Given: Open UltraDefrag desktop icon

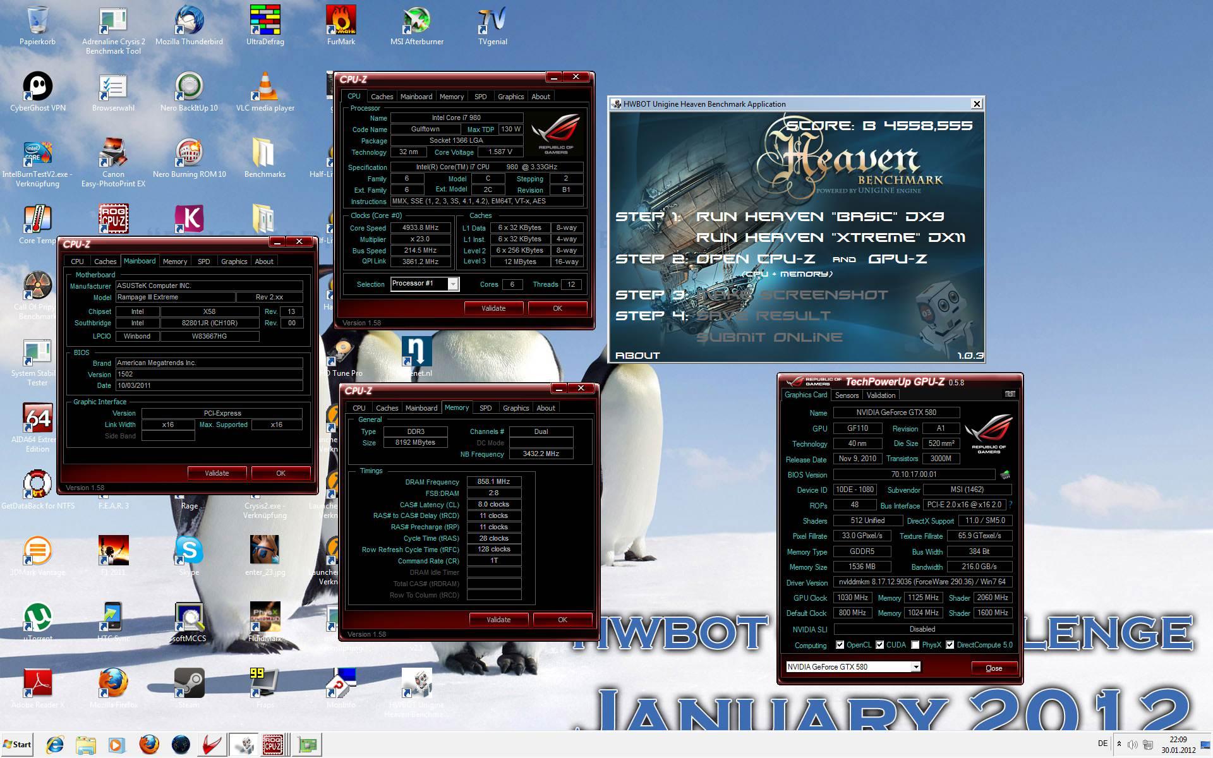Looking at the screenshot, I should coord(265,21).
